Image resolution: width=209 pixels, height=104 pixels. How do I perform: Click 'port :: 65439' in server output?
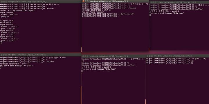point(8,29)
